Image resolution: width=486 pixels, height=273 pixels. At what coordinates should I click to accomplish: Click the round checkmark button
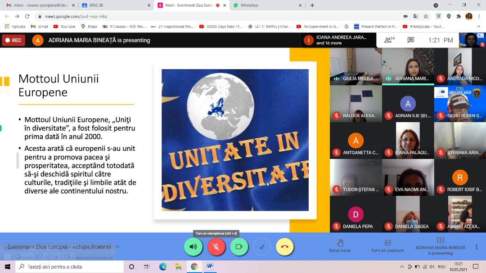pos(261,247)
